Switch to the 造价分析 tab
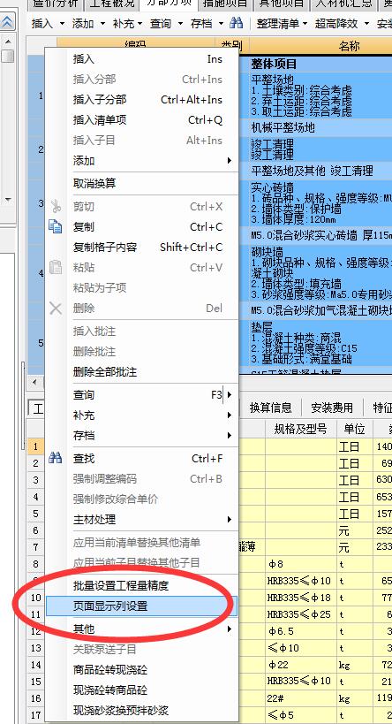 (x=55, y=4)
